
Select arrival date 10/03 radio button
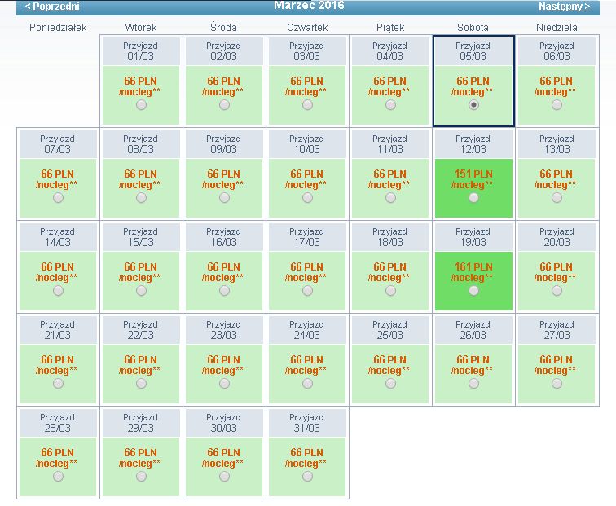click(x=308, y=198)
